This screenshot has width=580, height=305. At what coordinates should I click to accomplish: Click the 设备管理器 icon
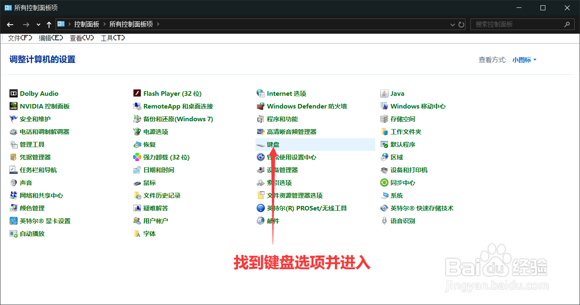260,170
